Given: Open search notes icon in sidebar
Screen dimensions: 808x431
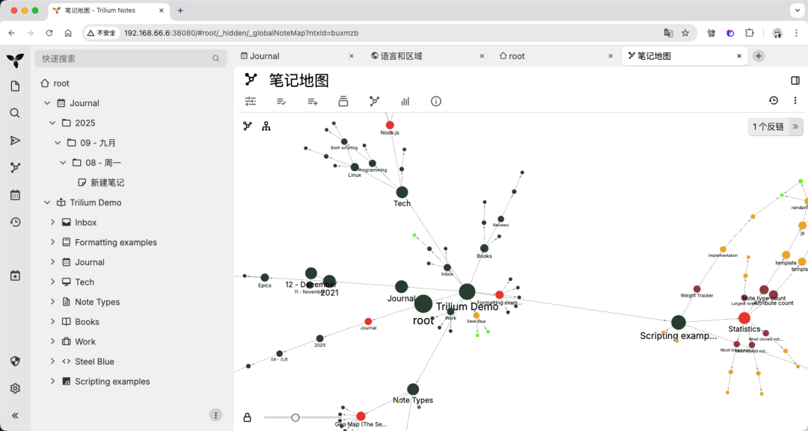Looking at the screenshot, I should (15, 113).
